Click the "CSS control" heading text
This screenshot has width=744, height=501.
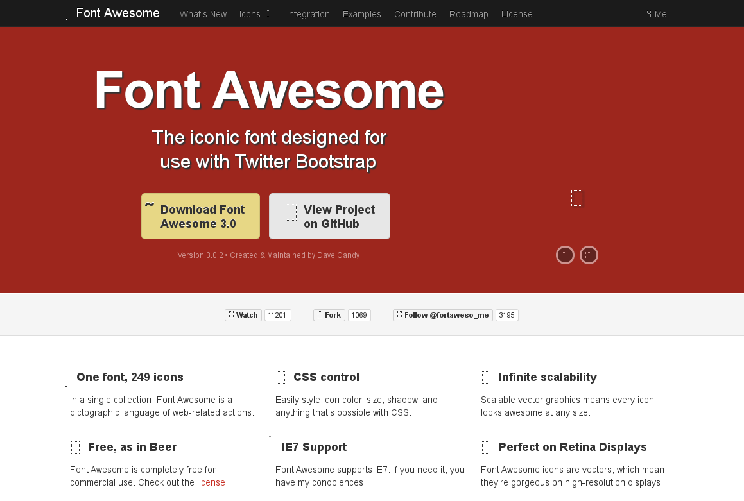pyautogui.click(x=327, y=377)
